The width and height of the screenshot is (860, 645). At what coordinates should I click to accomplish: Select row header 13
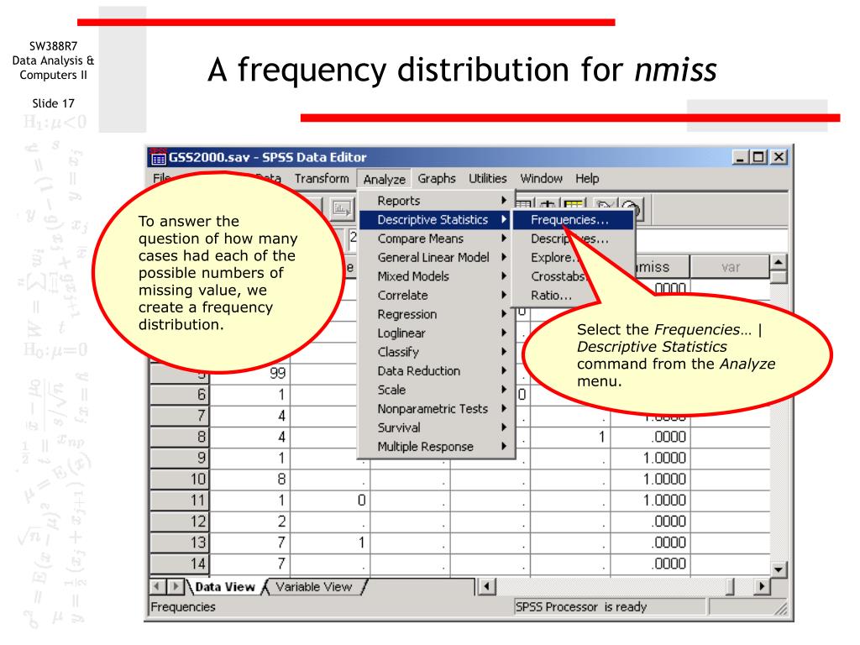click(180, 542)
